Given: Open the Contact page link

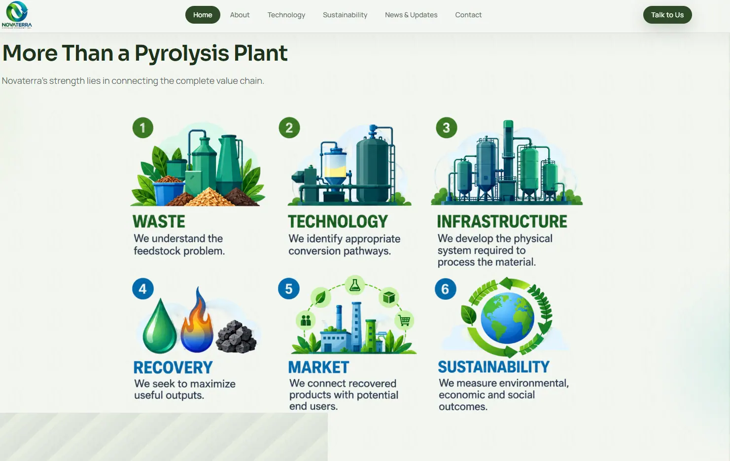Looking at the screenshot, I should (x=468, y=15).
